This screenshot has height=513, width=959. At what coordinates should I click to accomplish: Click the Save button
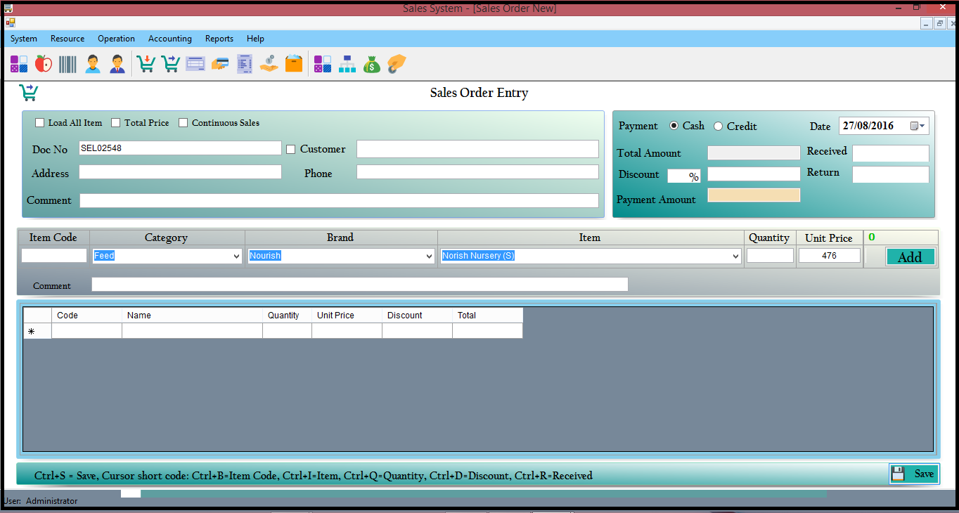913,474
